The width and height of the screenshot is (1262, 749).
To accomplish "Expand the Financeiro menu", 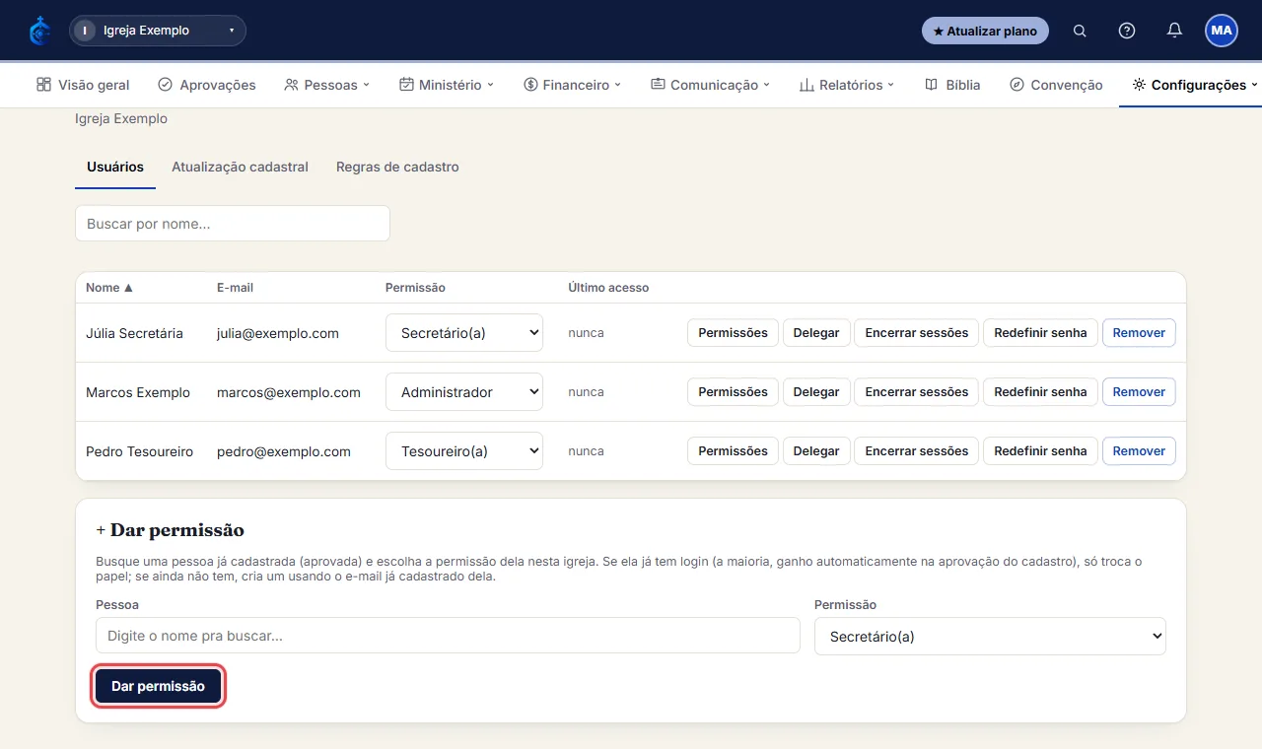I will point(572,85).
